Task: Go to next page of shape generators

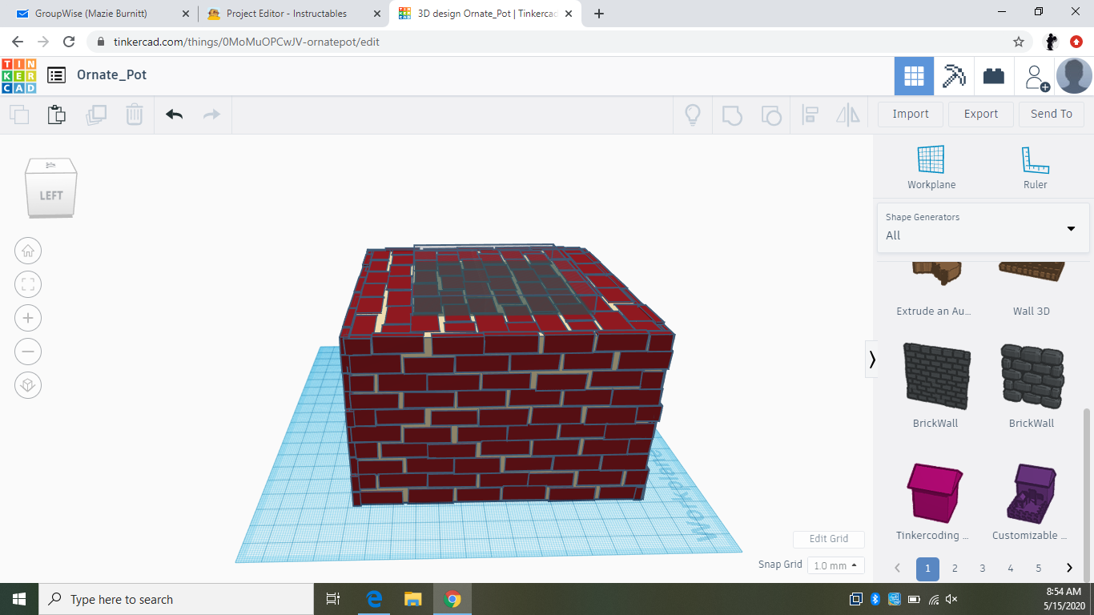Action: [x=1068, y=569]
